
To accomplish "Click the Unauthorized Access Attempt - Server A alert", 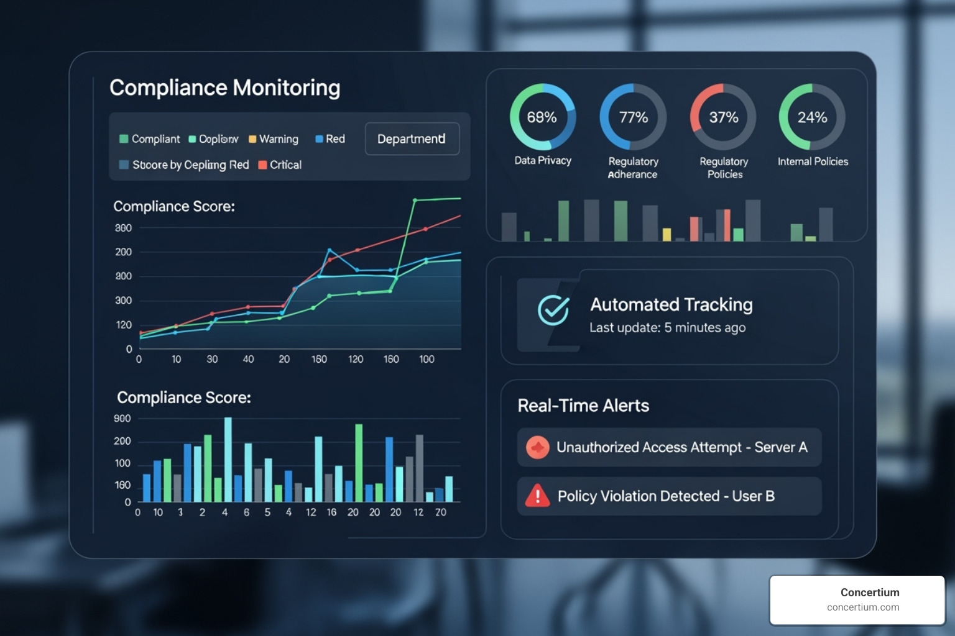I will 669,447.
